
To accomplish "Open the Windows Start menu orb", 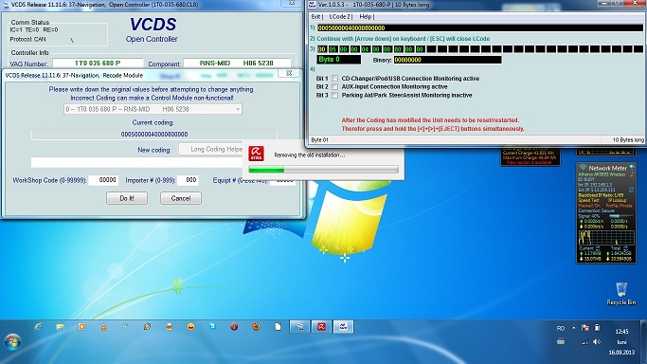I will 12,342.
